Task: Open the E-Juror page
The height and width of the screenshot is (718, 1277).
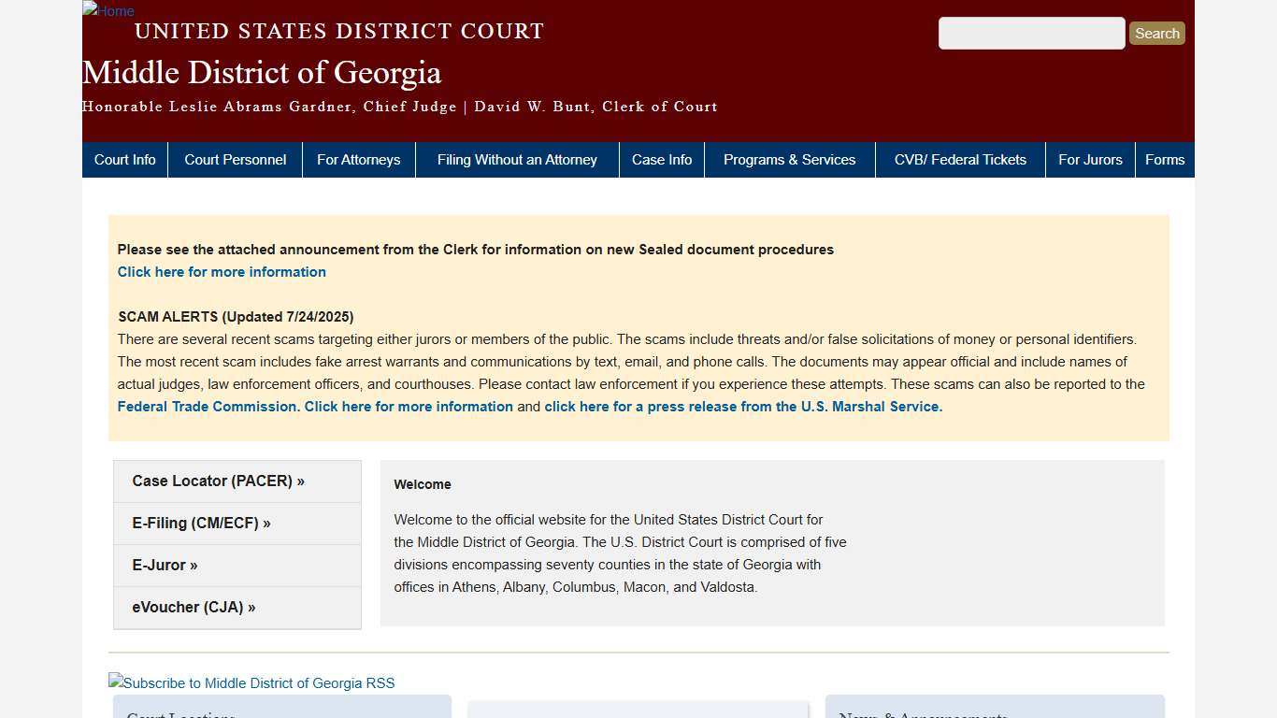Action: [165, 565]
